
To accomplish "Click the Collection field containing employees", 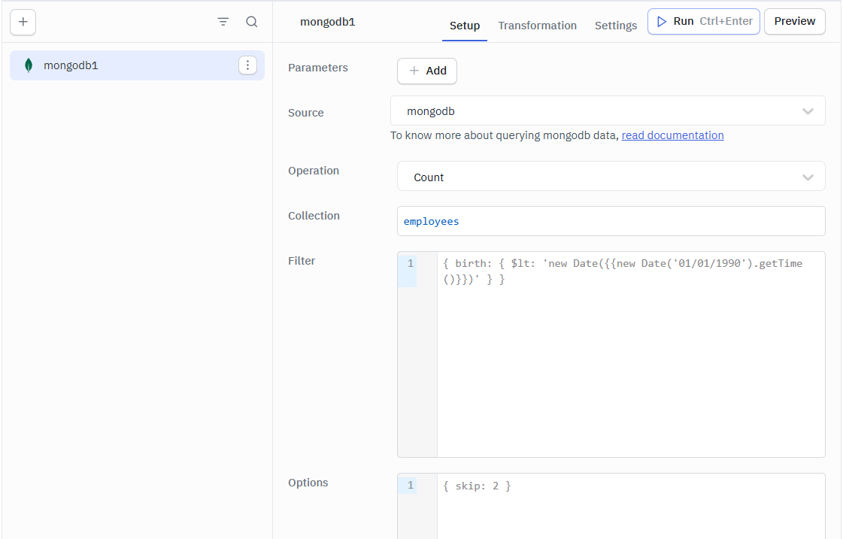I will 611,221.
